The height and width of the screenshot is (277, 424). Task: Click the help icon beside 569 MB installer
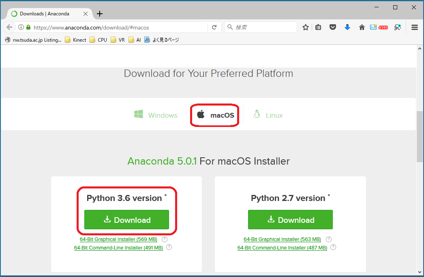tap(165, 239)
